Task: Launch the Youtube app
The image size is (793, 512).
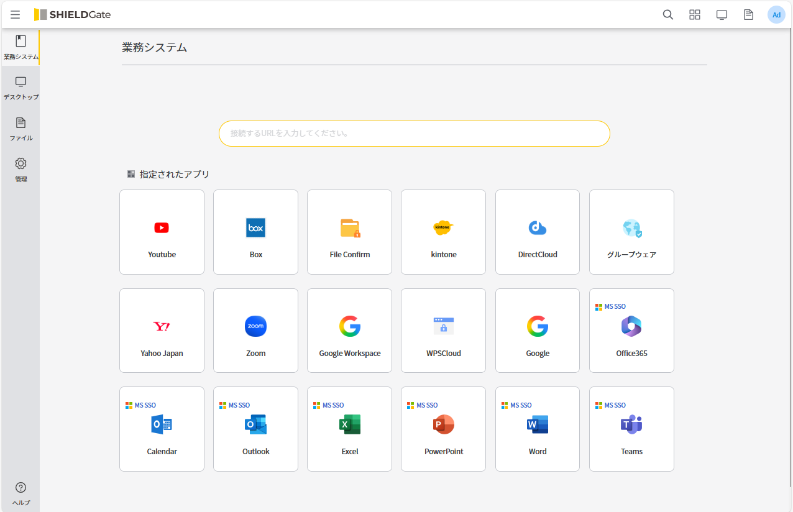Action: click(x=162, y=232)
